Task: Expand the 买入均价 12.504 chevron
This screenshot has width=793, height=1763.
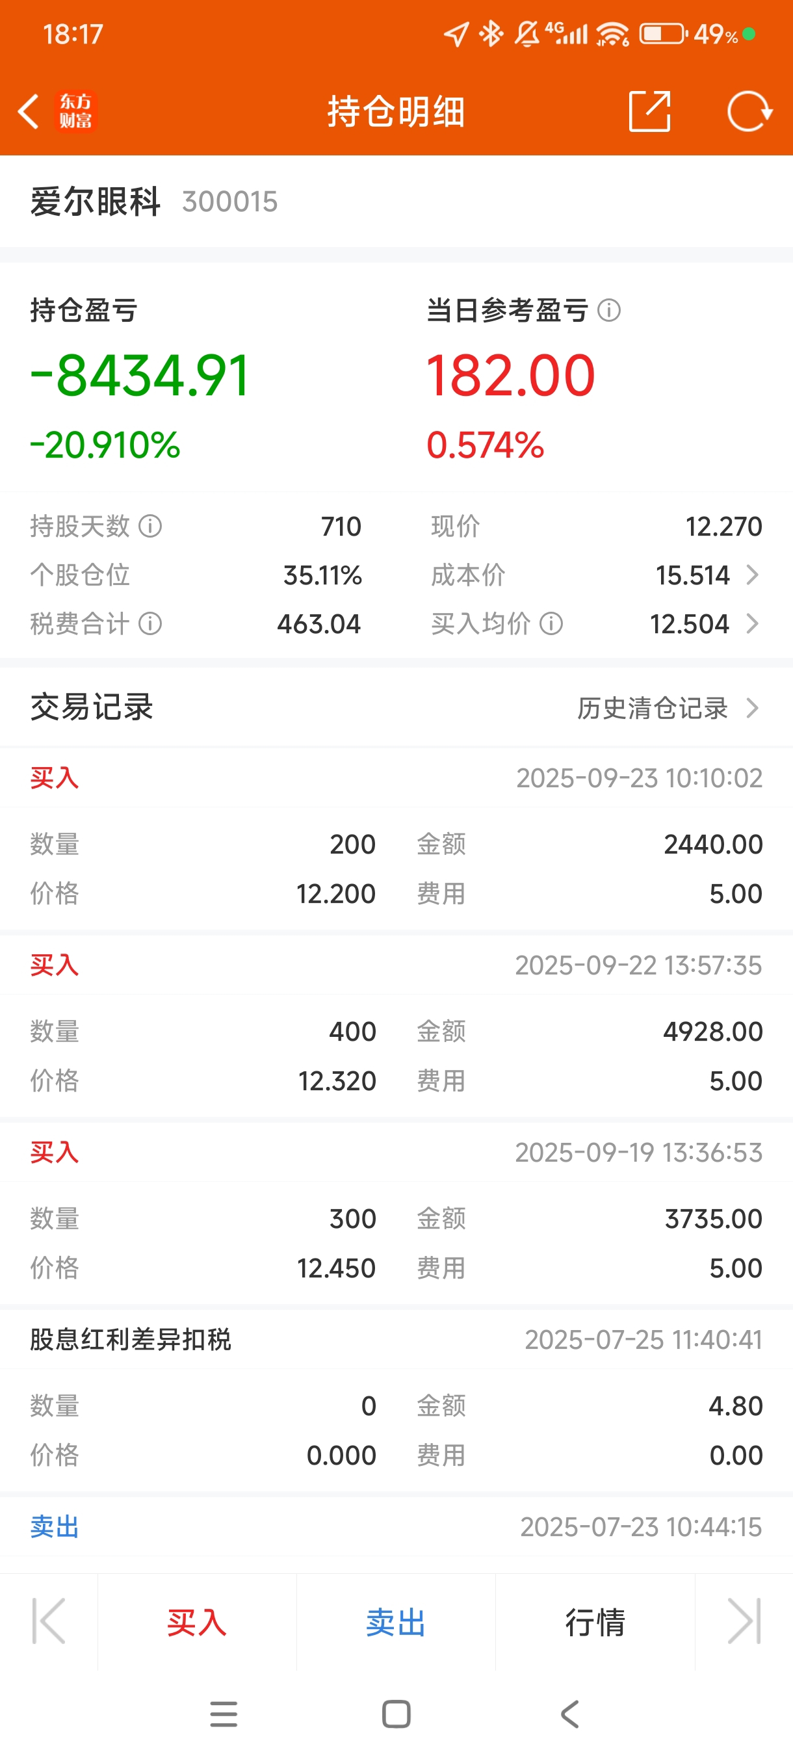Action: pos(752,623)
